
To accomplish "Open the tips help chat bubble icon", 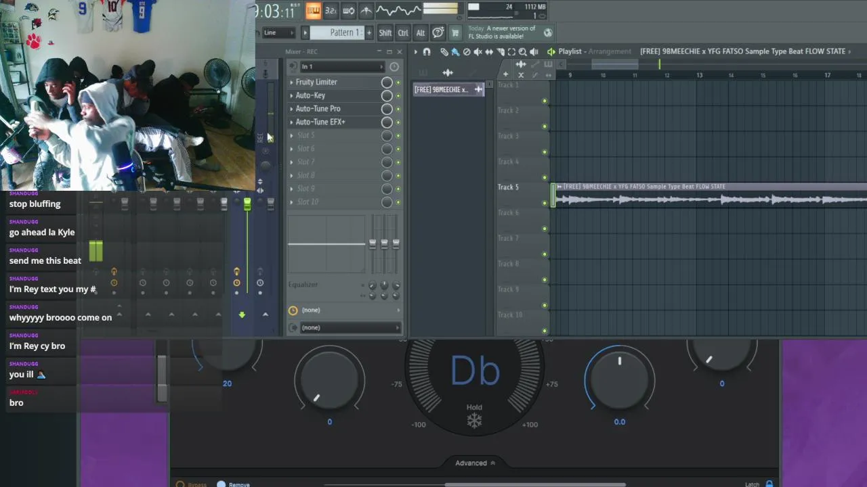I will click(x=438, y=32).
